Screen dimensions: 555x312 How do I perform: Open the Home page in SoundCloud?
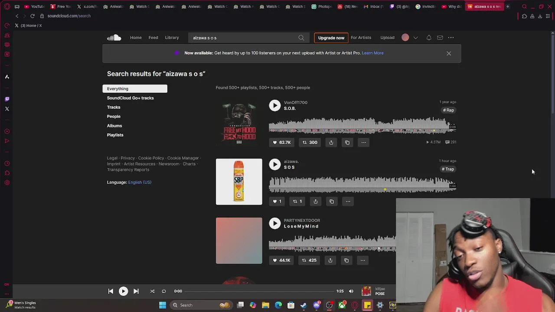(x=136, y=38)
